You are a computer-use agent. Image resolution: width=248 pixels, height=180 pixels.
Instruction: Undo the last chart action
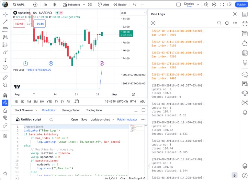134,5
